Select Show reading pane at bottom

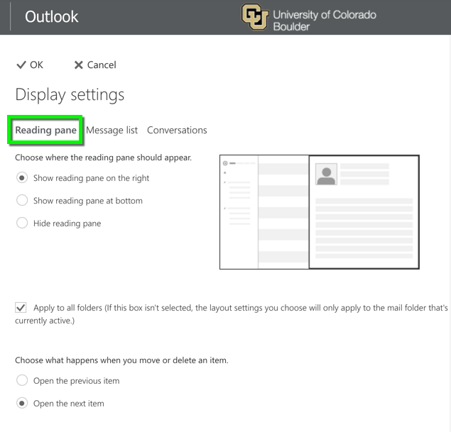point(22,200)
